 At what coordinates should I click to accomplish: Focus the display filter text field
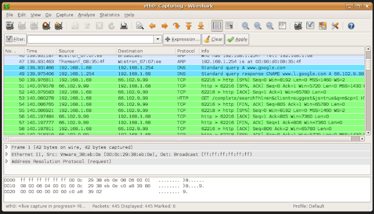point(90,39)
